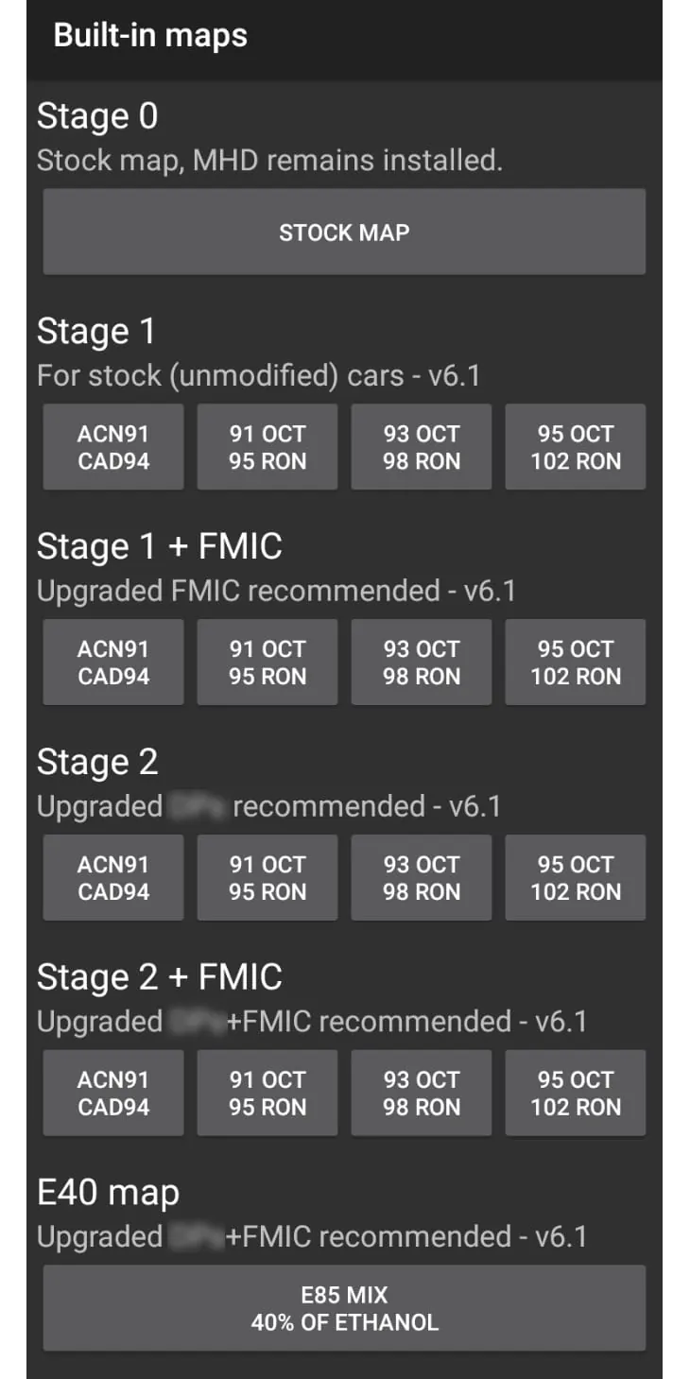The image size is (690, 1379).
Task: Pick Stage 2 + FMIC 93 OCT map
Action: click(x=422, y=1093)
